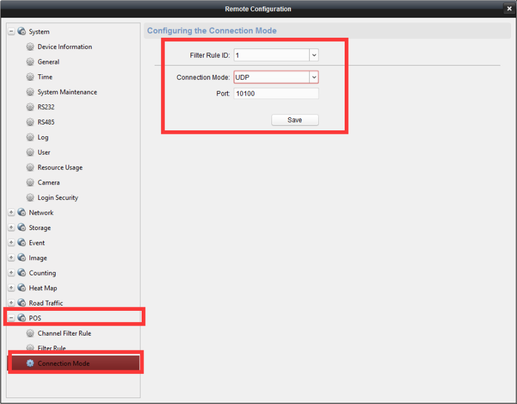Click the gear icon beside Camera
The height and width of the screenshot is (404, 517).
(31, 182)
